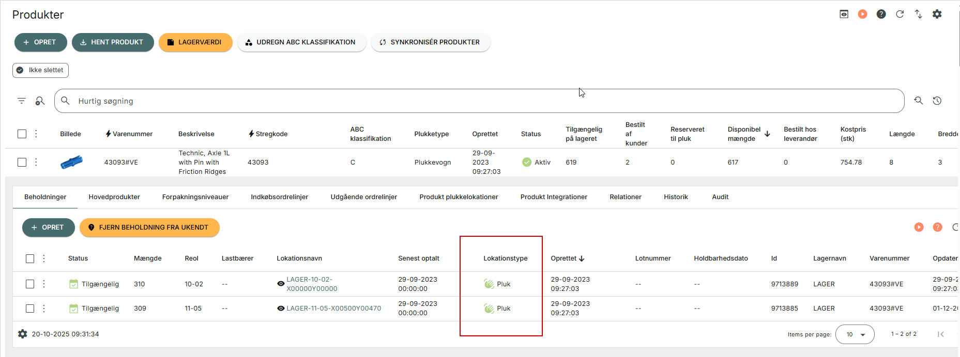
Task: Click the advanced user search icon
Action: click(40, 101)
